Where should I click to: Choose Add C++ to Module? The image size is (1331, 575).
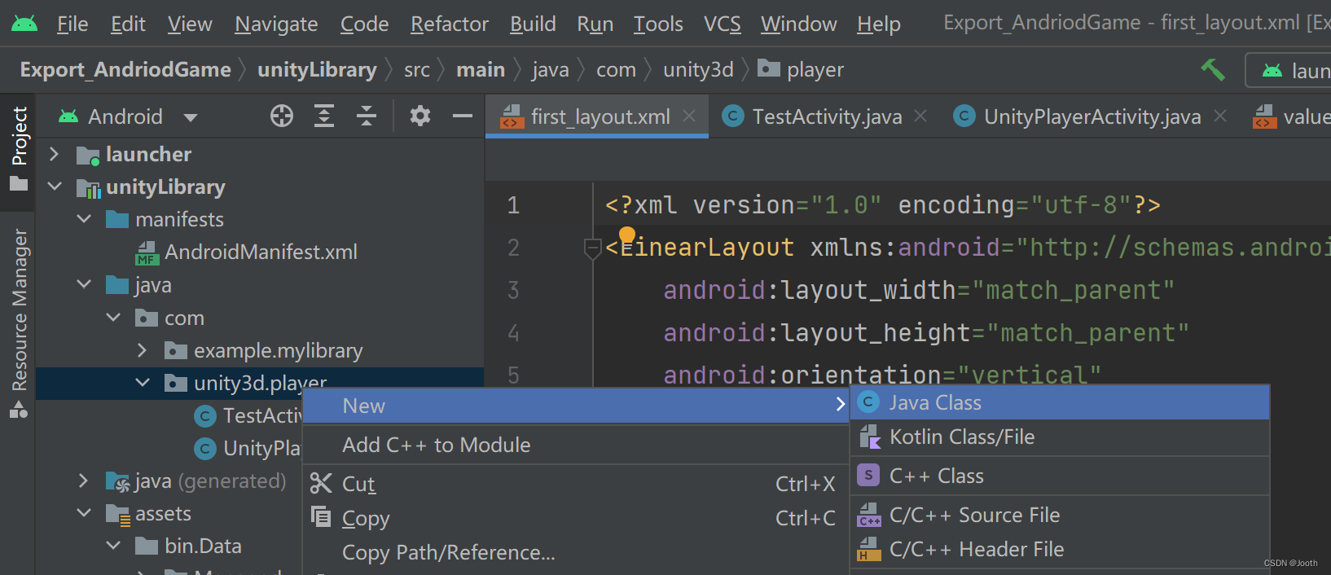pyautogui.click(x=576, y=445)
